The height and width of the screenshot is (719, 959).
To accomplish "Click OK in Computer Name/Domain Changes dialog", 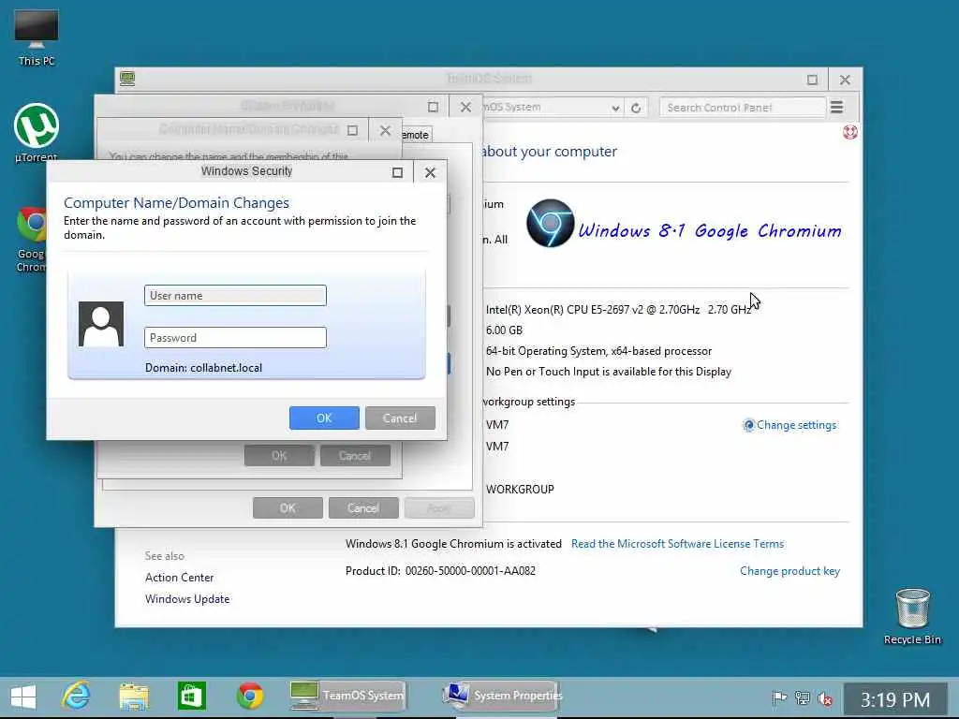I will pyautogui.click(x=279, y=456).
